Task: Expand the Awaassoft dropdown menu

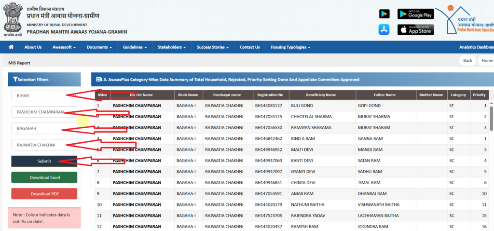Action: pyautogui.click(x=64, y=47)
